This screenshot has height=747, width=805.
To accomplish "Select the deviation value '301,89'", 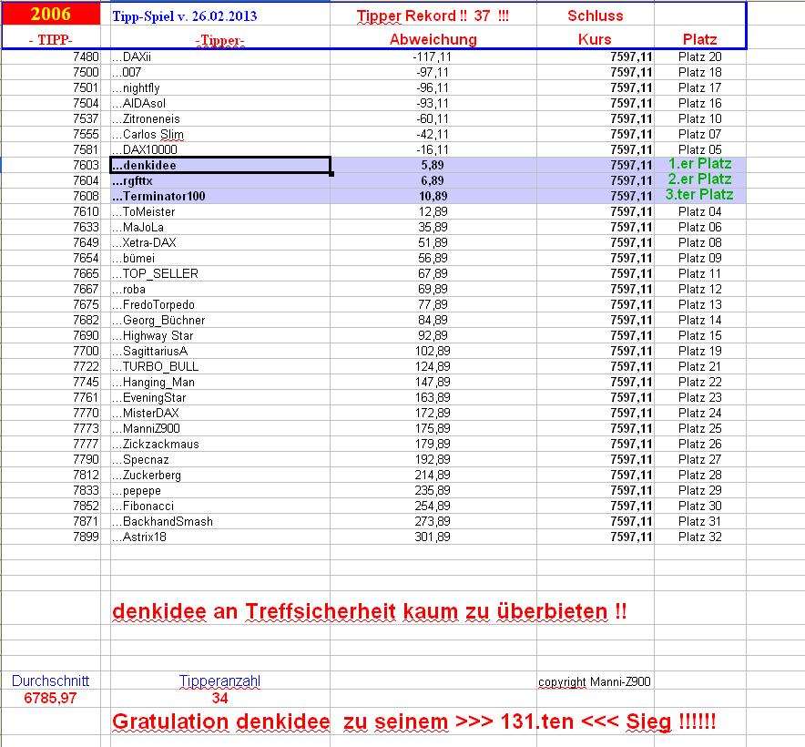I will pyautogui.click(x=433, y=537).
